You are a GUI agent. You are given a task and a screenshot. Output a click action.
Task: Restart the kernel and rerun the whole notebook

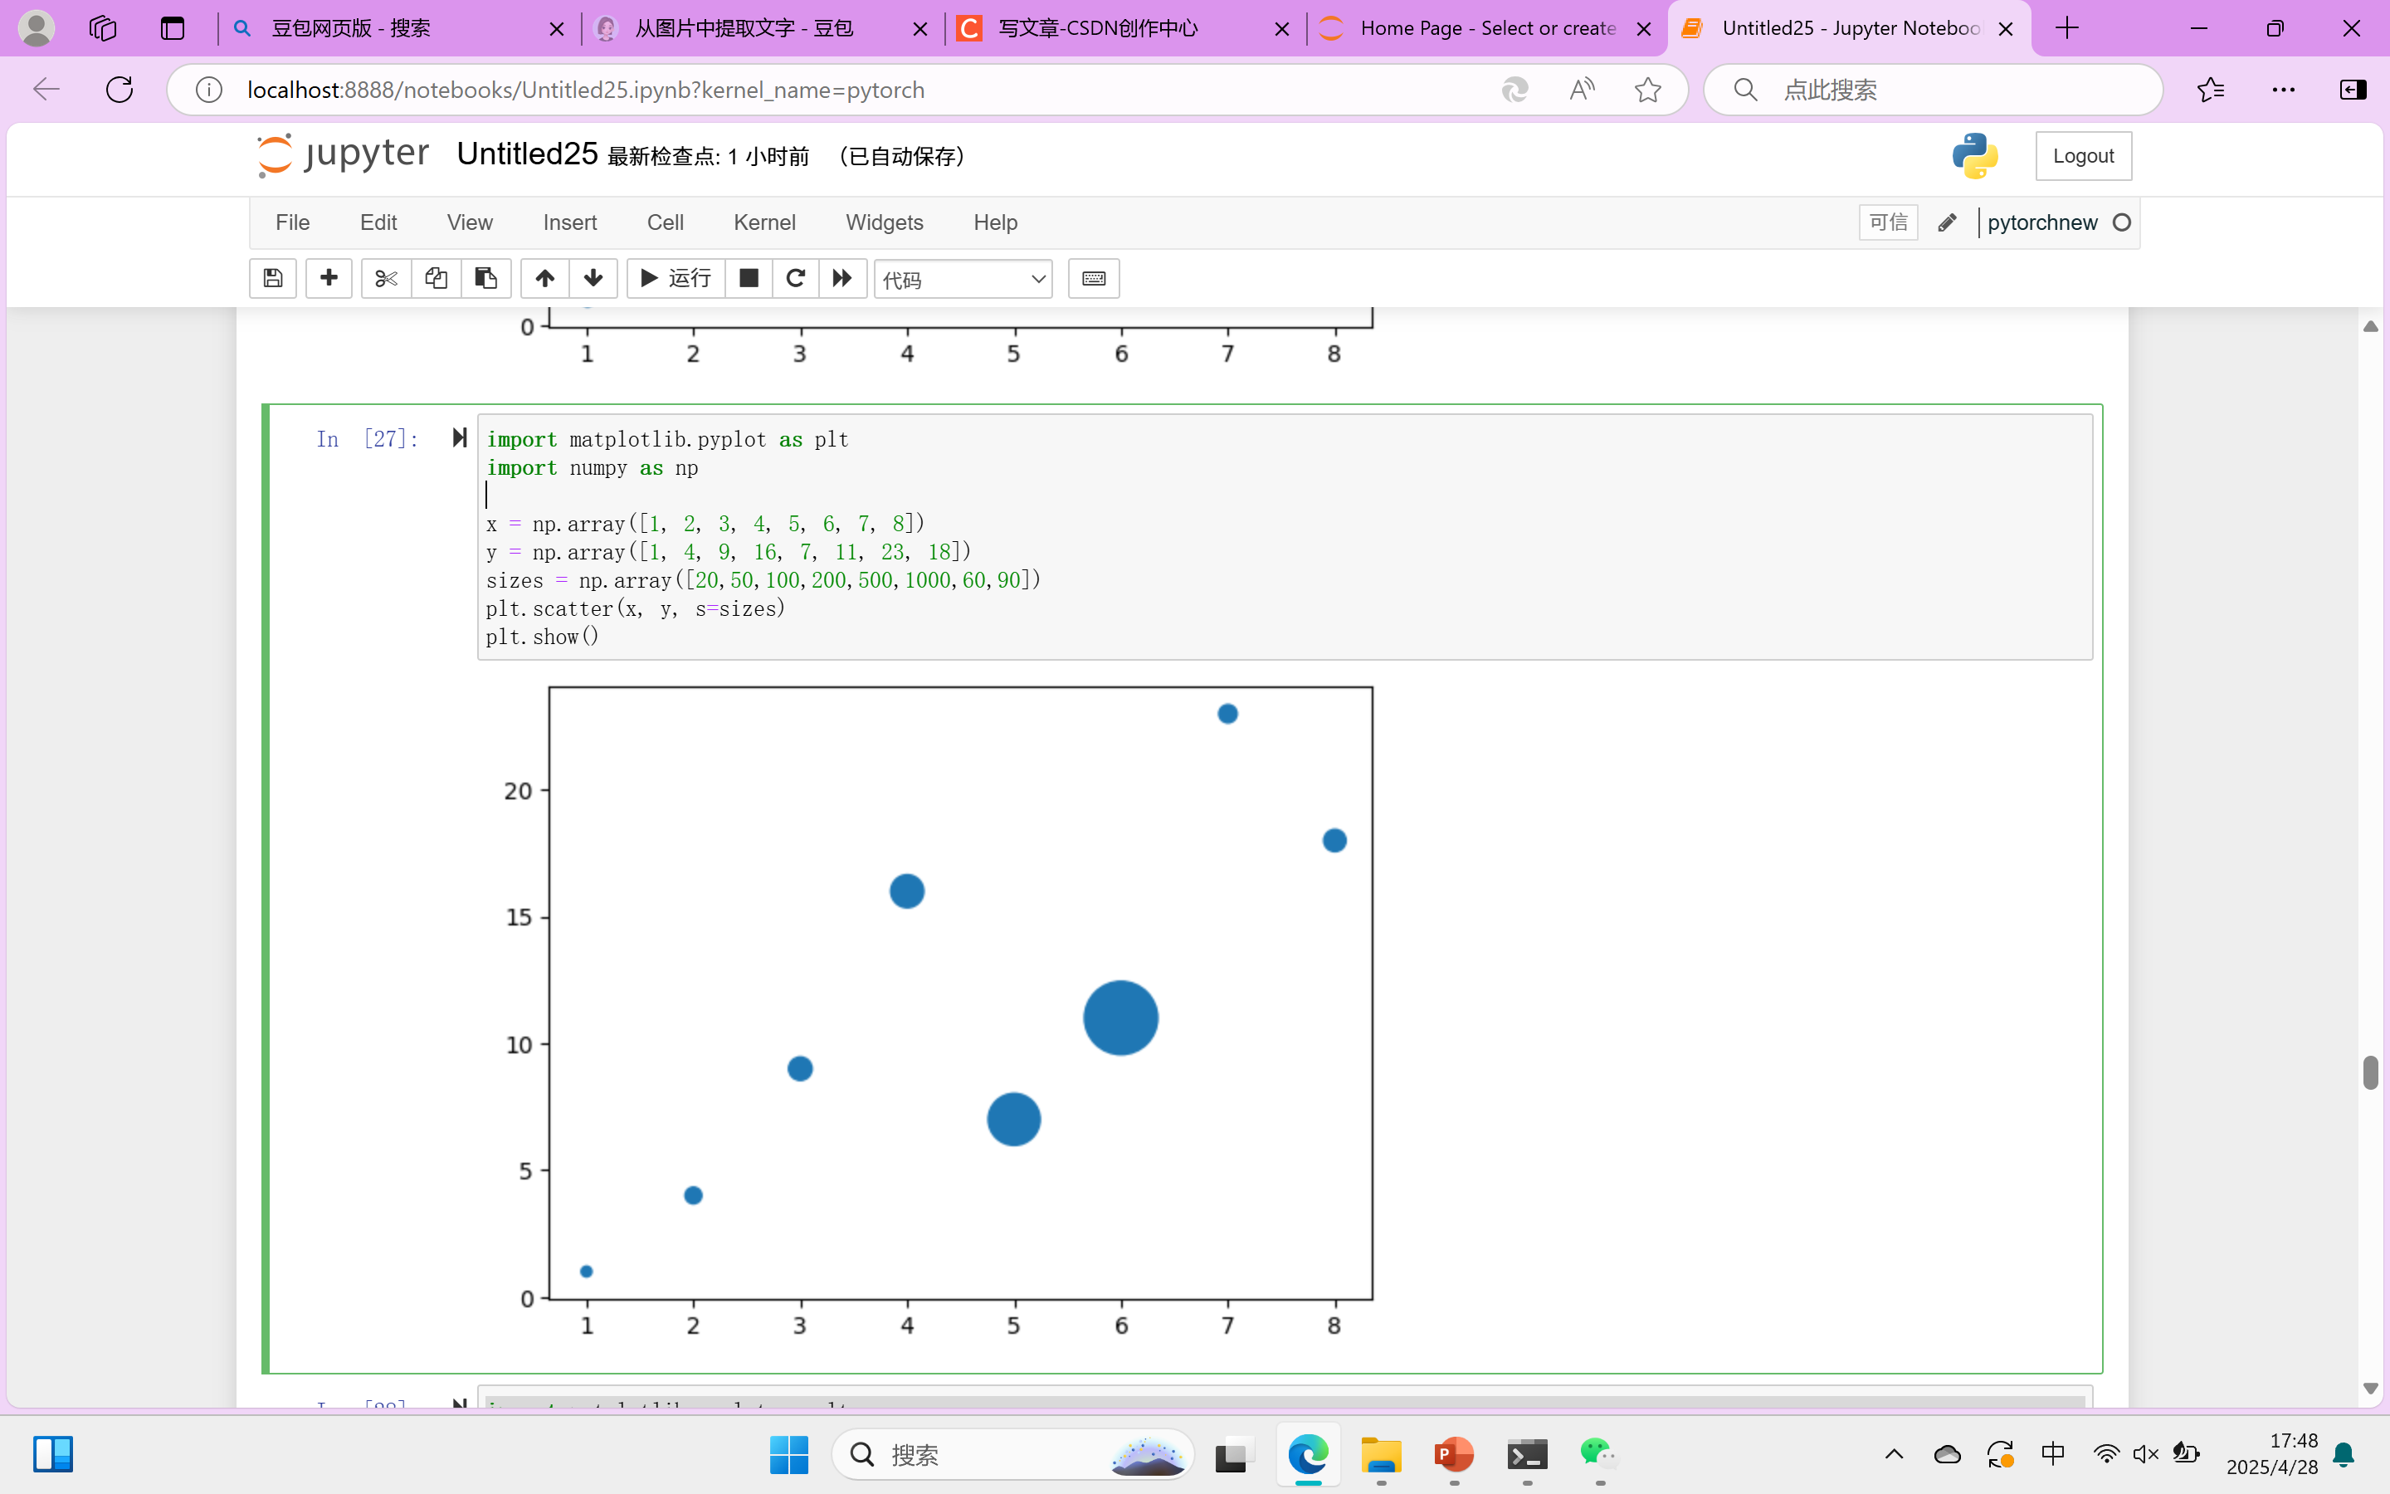(x=842, y=279)
